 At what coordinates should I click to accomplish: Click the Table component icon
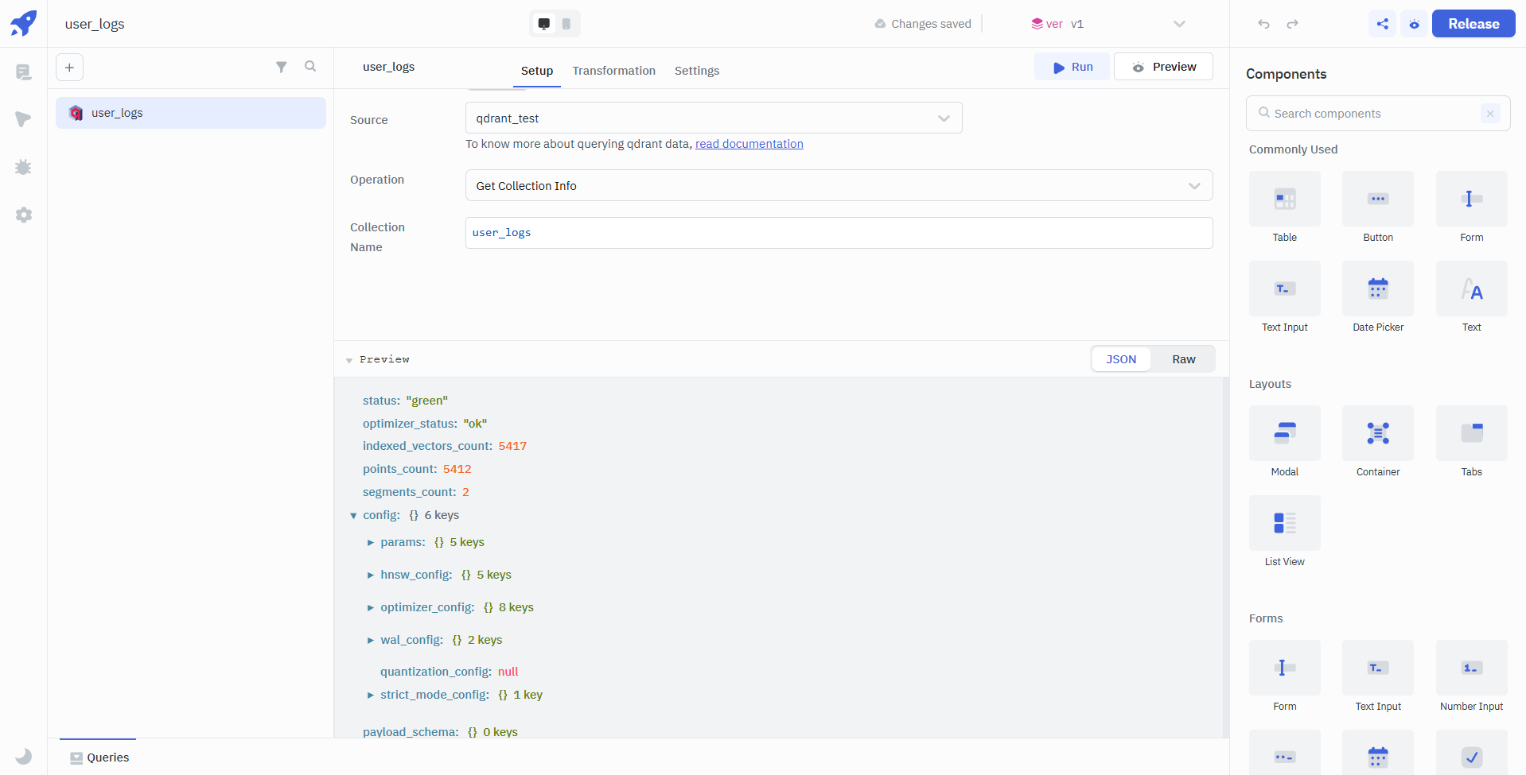(x=1284, y=199)
